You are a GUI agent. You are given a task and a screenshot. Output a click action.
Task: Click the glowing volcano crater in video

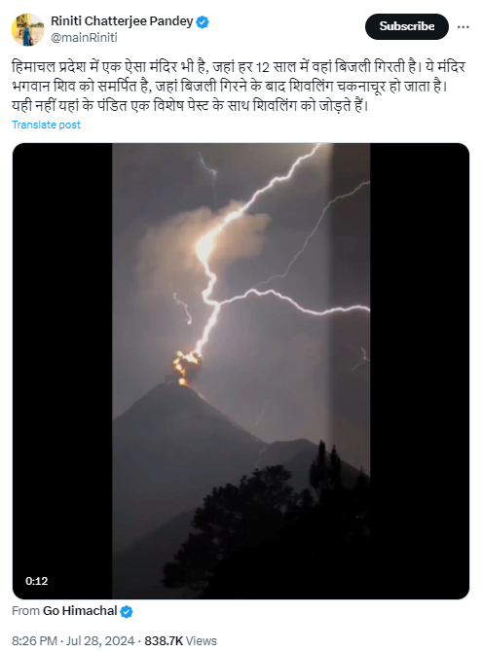pos(186,368)
